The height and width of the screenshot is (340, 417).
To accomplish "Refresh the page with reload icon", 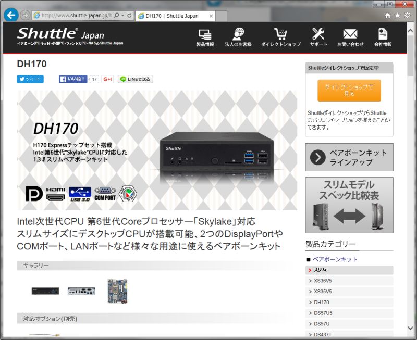I will [x=129, y=16].
